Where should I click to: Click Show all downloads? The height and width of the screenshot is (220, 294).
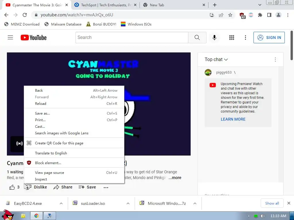[272, 203]
